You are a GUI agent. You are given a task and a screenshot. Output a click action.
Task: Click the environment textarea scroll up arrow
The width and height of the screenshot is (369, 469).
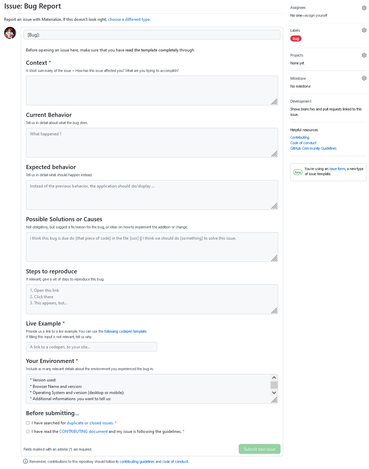pyautogui.click(x=274, y=378)
